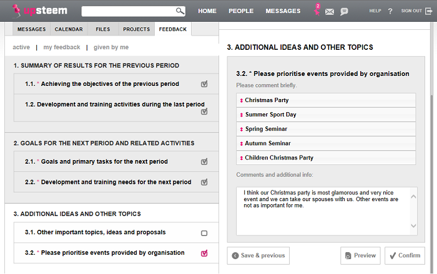This screenshot has width=437, height=274.
Task: Click comment box scroll up arrow
Action: pos(413,196)
